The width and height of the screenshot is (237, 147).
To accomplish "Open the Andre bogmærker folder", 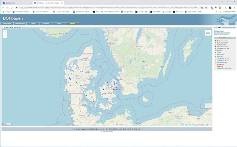I will (227, 11).
